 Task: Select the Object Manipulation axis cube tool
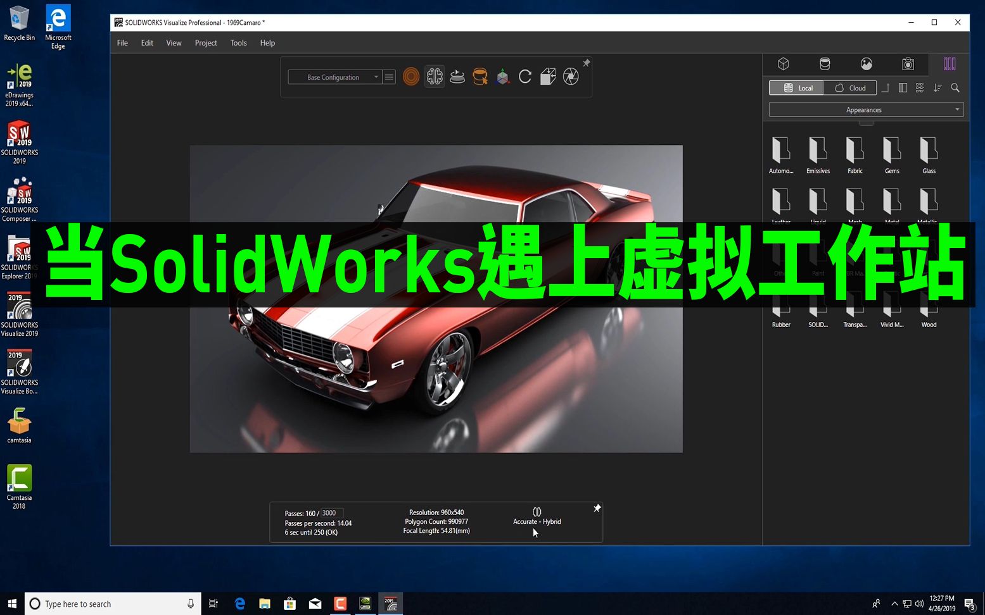pyautogui.click(x=503, y=77)
